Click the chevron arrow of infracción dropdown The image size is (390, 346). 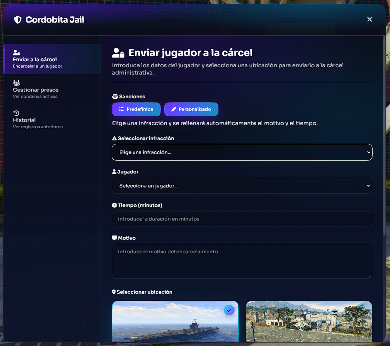(369, 152)
